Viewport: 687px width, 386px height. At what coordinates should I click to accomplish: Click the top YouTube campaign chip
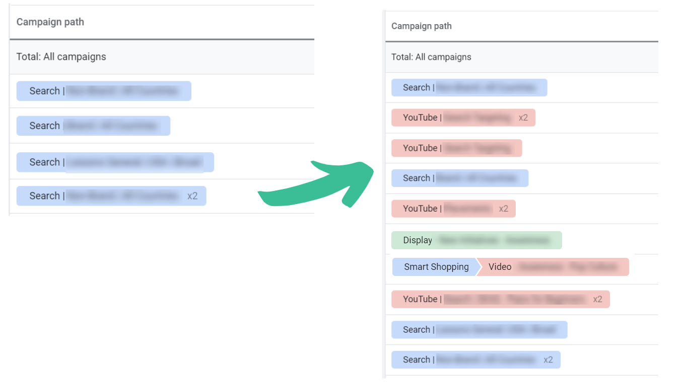point(462,117)
